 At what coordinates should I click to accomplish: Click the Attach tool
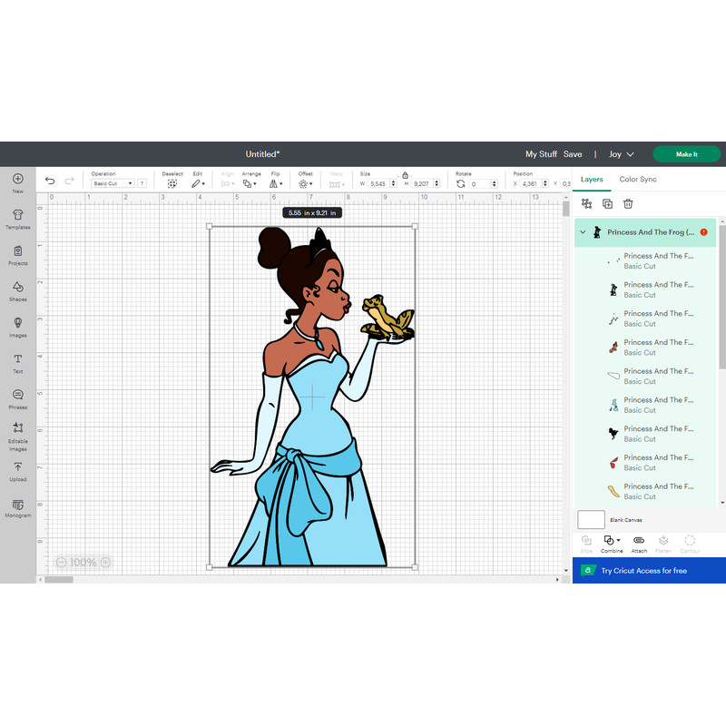(x=639, y=541)
